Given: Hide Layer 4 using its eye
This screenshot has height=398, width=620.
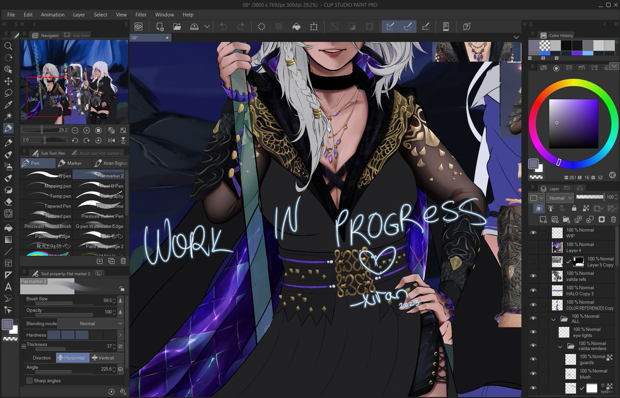Looking at the screenshot, I should point(533,247).
